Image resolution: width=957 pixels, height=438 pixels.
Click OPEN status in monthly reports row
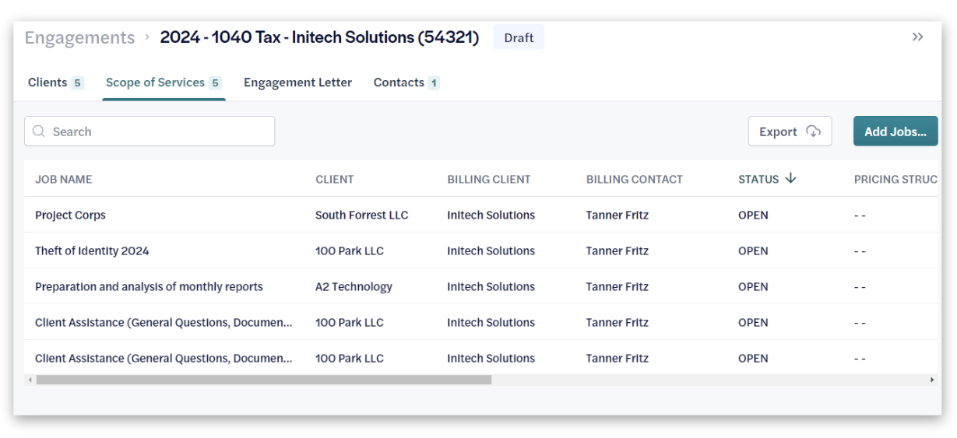(x=753, y=287)
